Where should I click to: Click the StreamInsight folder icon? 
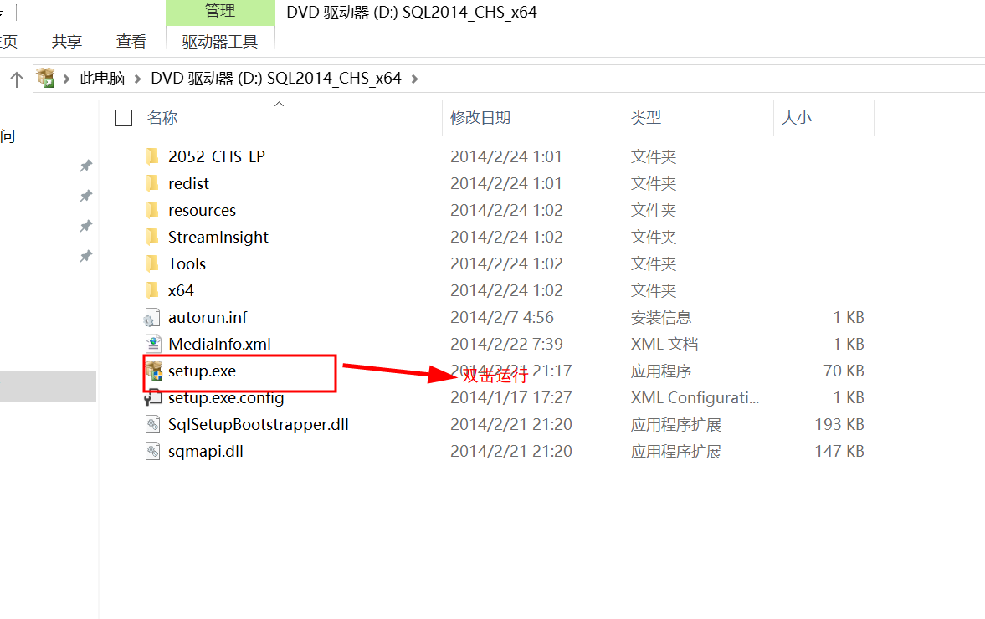pyautogui.click(x=152, y=237)
